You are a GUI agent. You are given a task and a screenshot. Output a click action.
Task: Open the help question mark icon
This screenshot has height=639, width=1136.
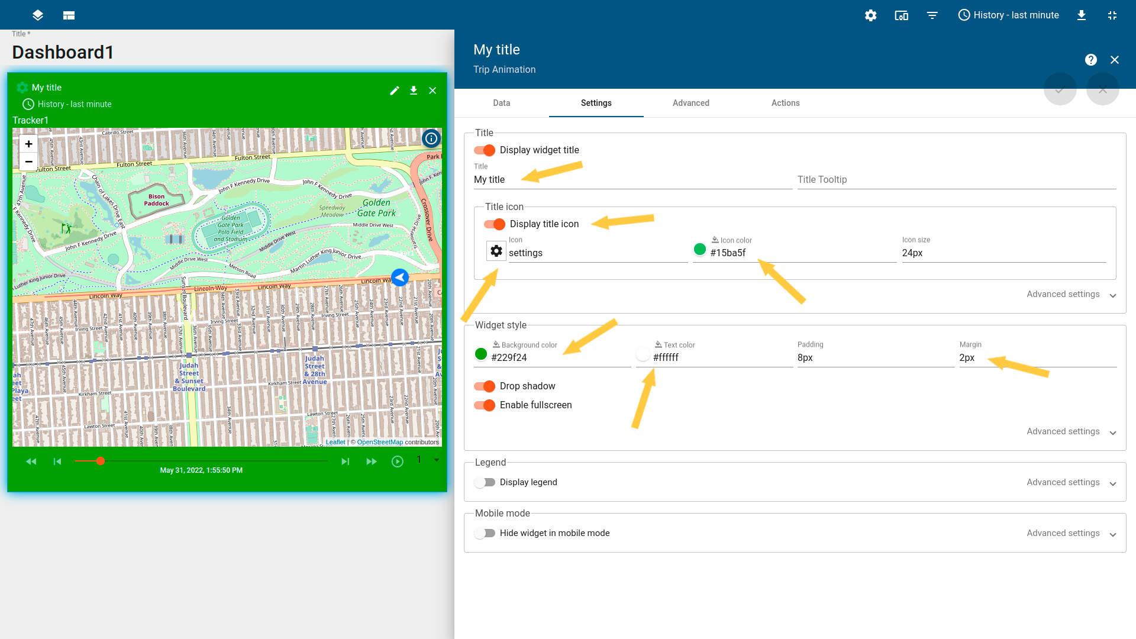1090,60
